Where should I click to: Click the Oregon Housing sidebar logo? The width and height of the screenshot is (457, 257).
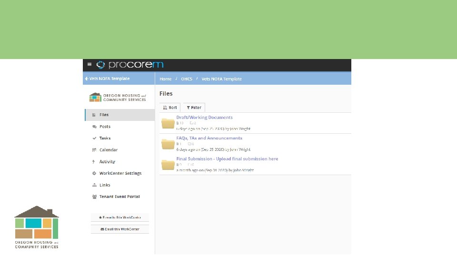tap(118, 97)
